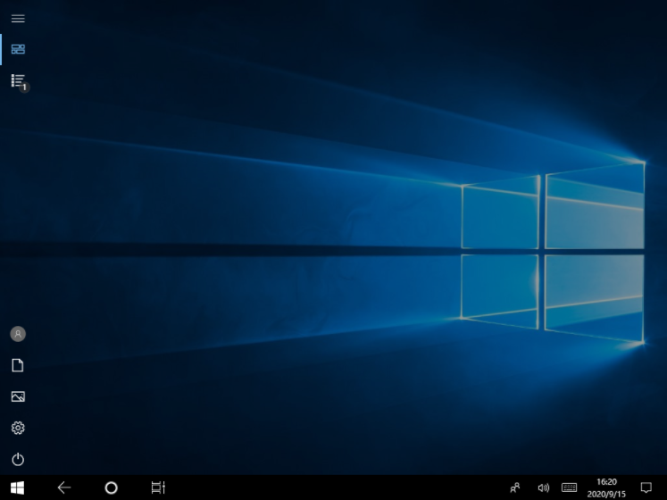Show the touch keyboard
Screen dimensions: 667x500
[569, 487]
